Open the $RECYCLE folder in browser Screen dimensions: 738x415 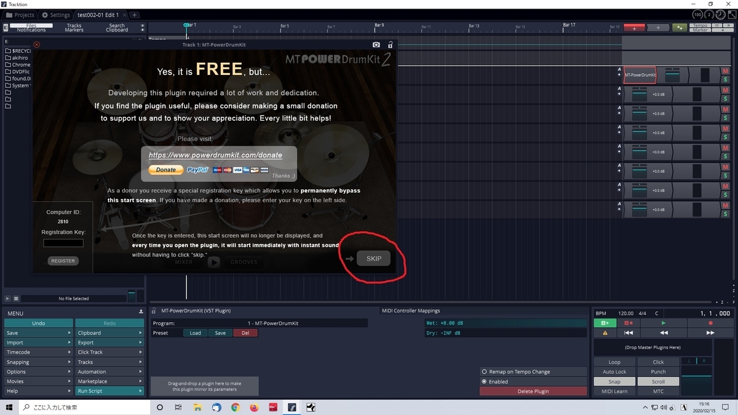point(18,50)
